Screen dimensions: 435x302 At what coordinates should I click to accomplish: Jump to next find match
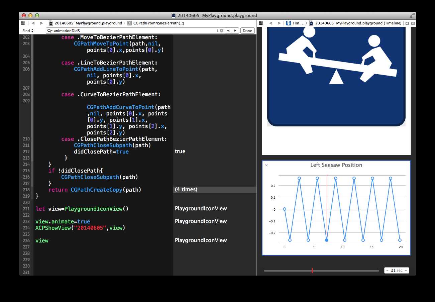(x=235, y=31)
